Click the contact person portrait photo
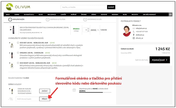Screen dimensions: 176x108 (x=127, y=31)
